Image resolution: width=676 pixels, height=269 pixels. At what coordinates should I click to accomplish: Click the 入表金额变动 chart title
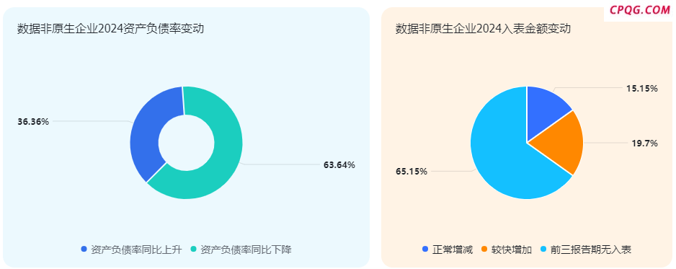(x=484, y=29)
